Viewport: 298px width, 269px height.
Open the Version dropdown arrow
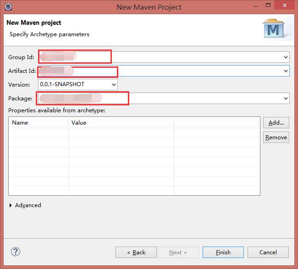[114, 84]
